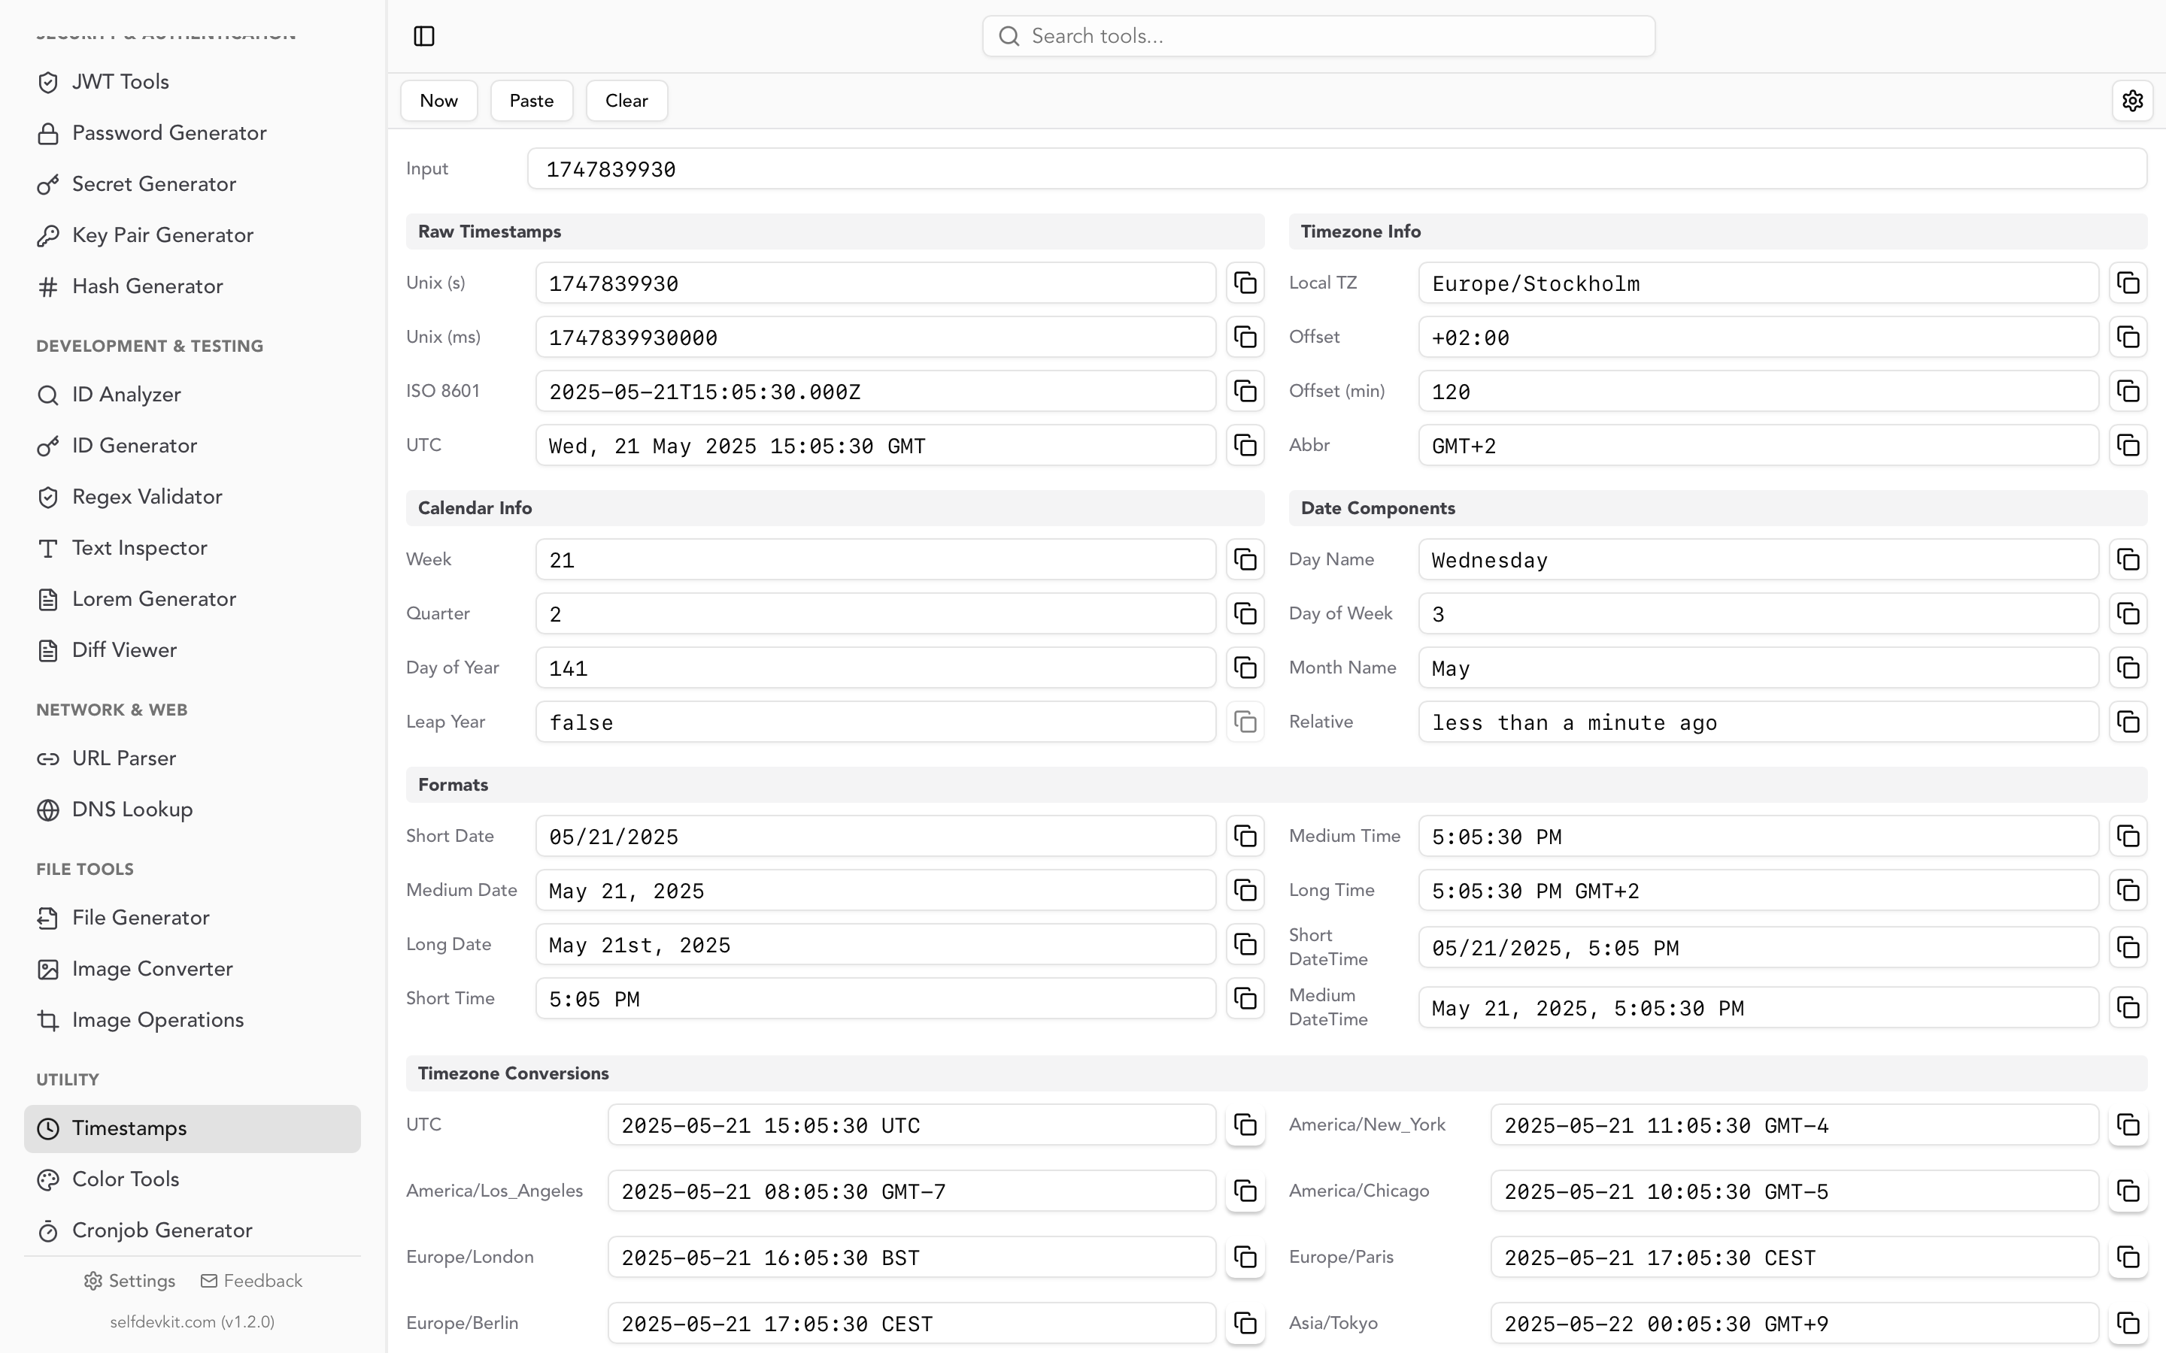Copy the Offset +02:00 value
This screenshot has width=2166, height=1353.
[x=2128, y=337]
